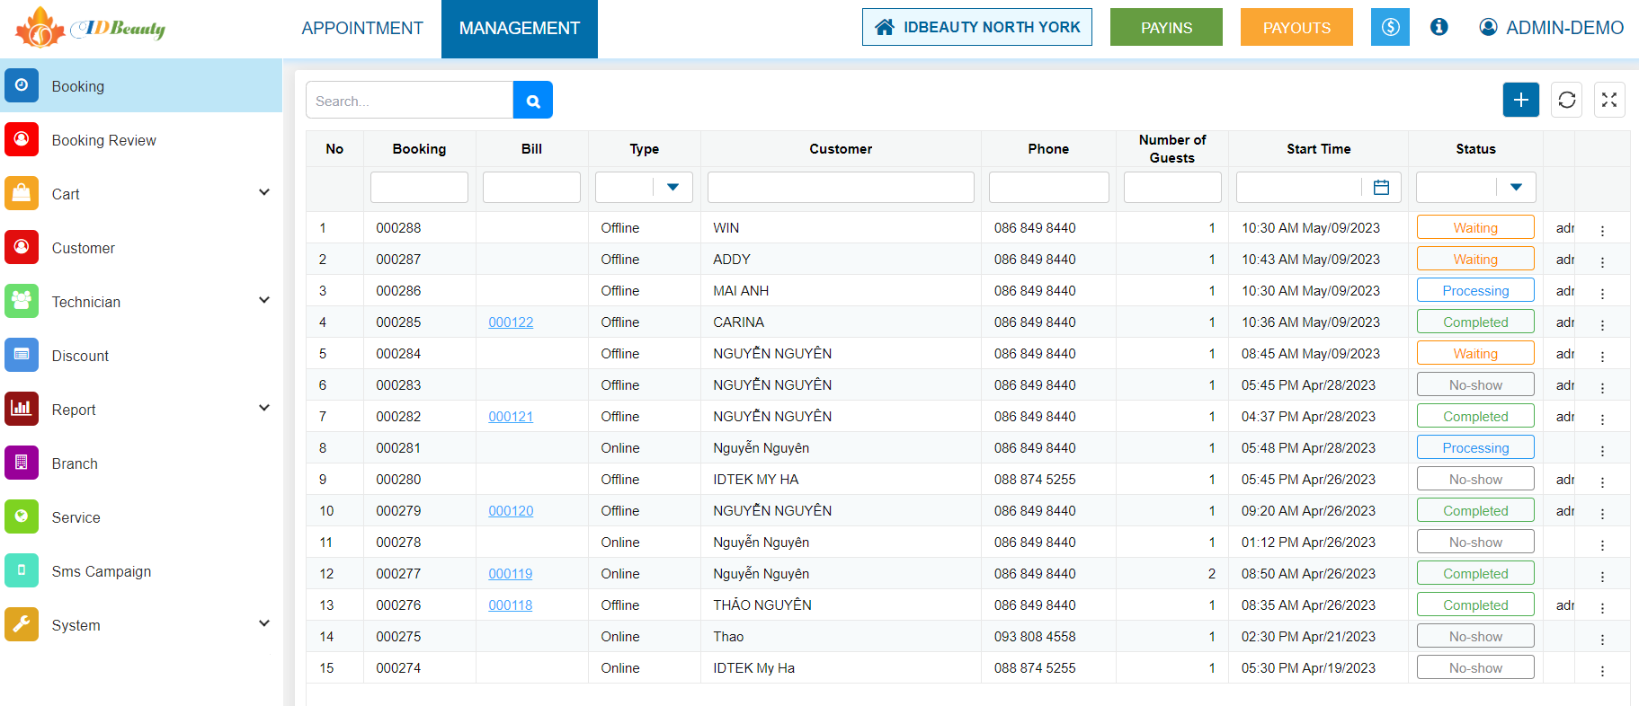Open row actions menu for booking 000274
This screenshot has width=1639, height=706.
[1602, 670]
